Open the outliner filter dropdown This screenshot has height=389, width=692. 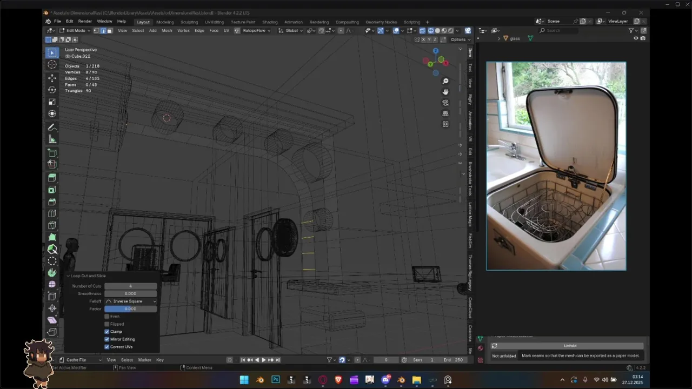pyautogui.click(x=633, y=31)
